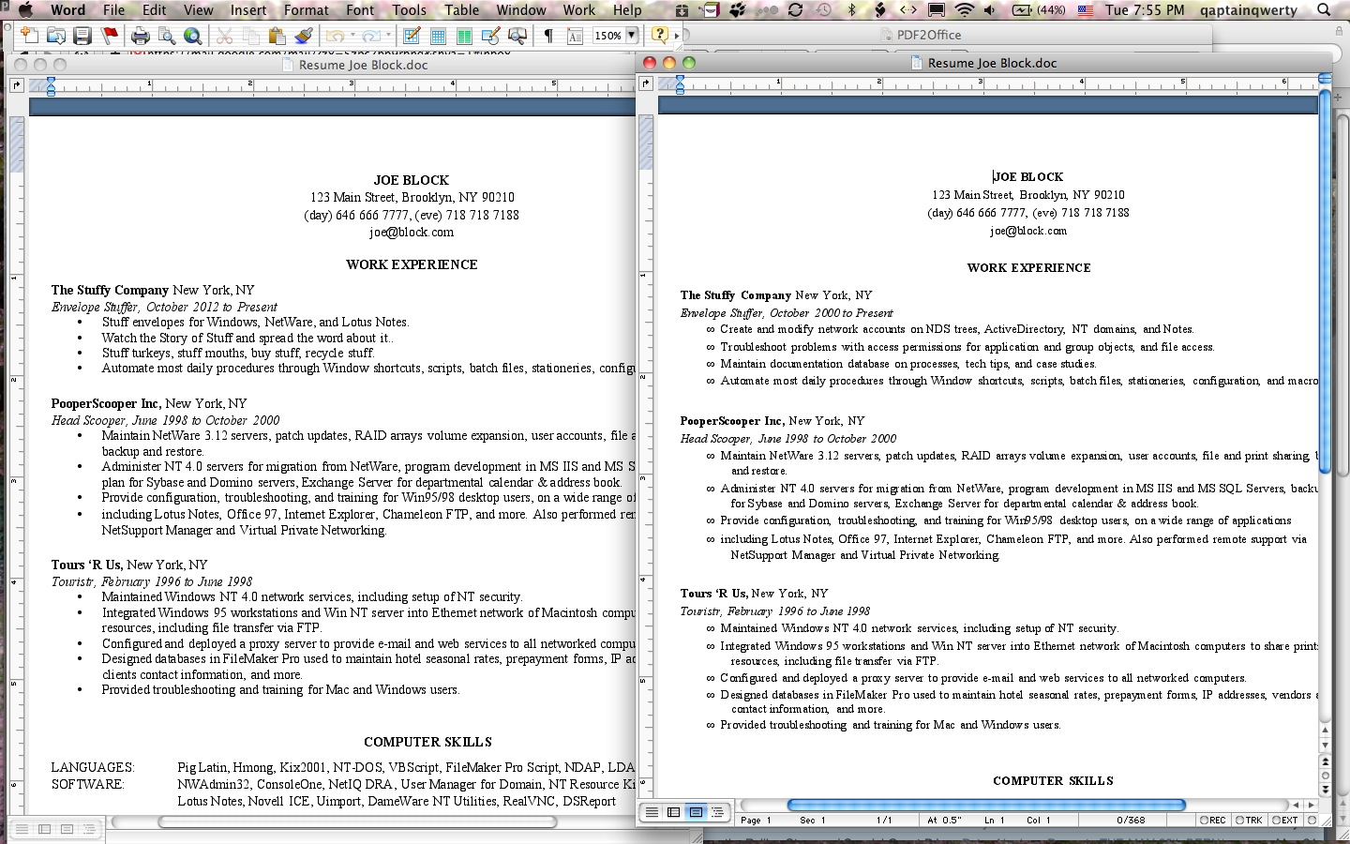Open the Office Help question mark icon
Image resolution: width=1350 pixels, height=844 pixels.
tap(660, 36)
